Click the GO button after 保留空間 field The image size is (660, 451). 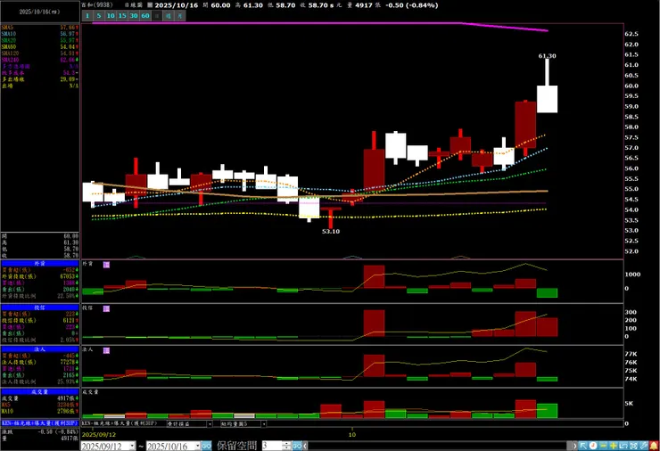(x=297, y=446)
